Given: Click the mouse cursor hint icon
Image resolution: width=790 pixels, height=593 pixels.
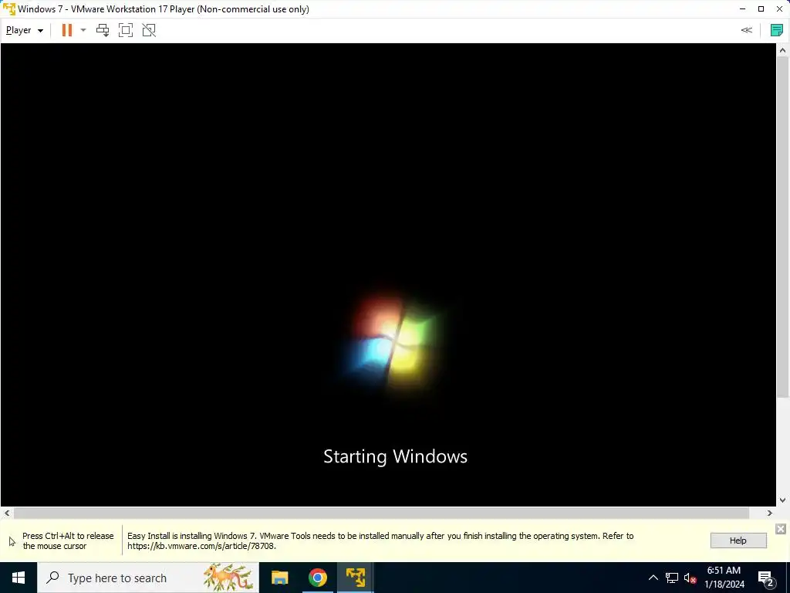Looking at the screenshot, I should 12,541.
